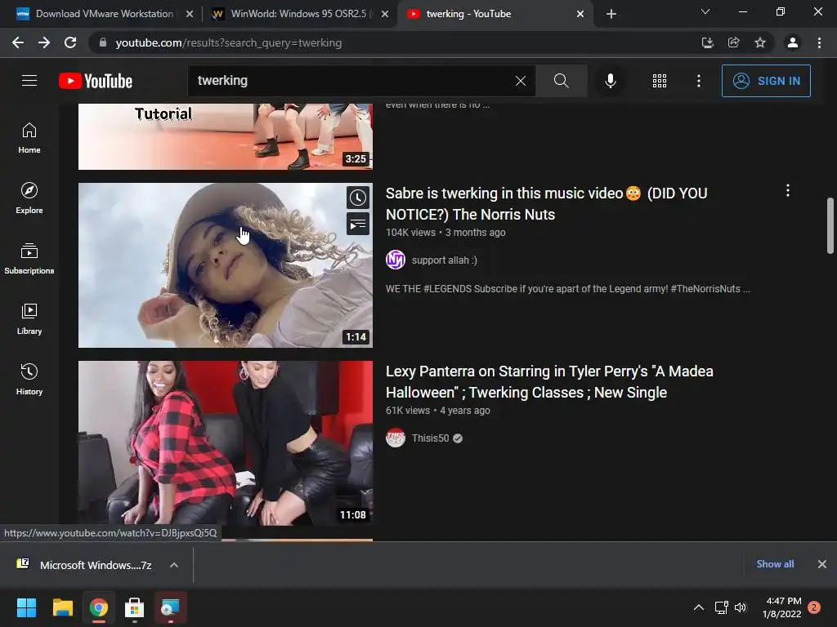Image resolution: width=837 pixels, height=627 pixels.
Task: Open Chrome three-dot menu
Action: pos(819,42)
